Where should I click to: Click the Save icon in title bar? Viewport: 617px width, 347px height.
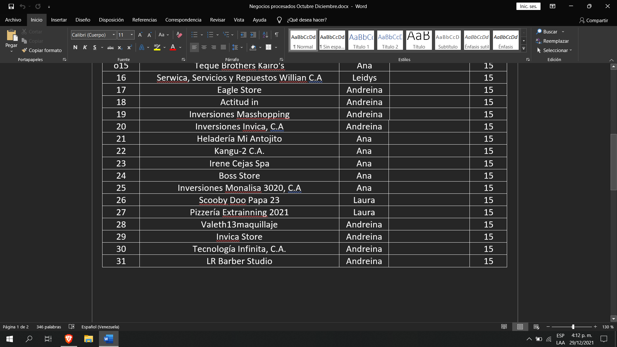[11, 6]
